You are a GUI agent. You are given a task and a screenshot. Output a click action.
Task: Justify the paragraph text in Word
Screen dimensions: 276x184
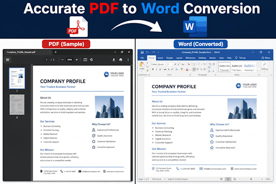(205, 69)
